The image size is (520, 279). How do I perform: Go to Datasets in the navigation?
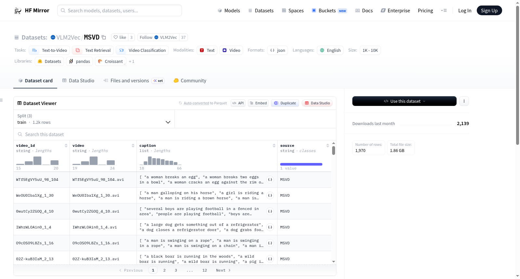click(x=261, y=10)
